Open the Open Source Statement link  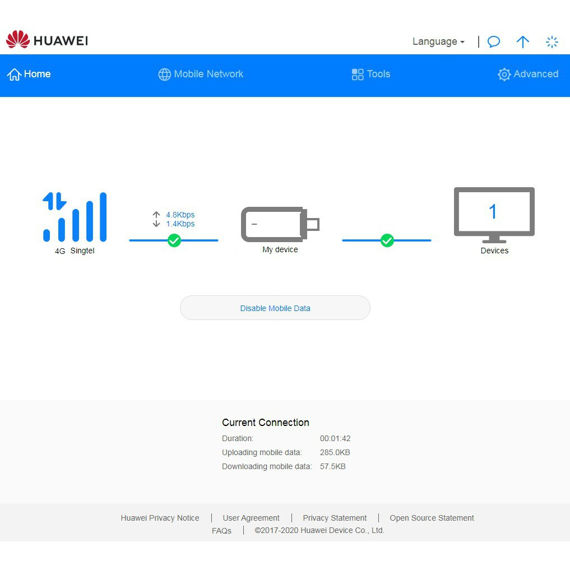coord(432,518)
